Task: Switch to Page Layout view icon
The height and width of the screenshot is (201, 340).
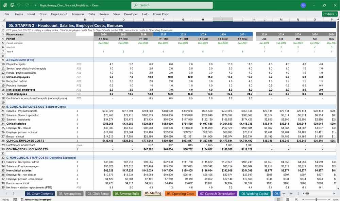Action: pyautogui.click(x=288, y=200)
